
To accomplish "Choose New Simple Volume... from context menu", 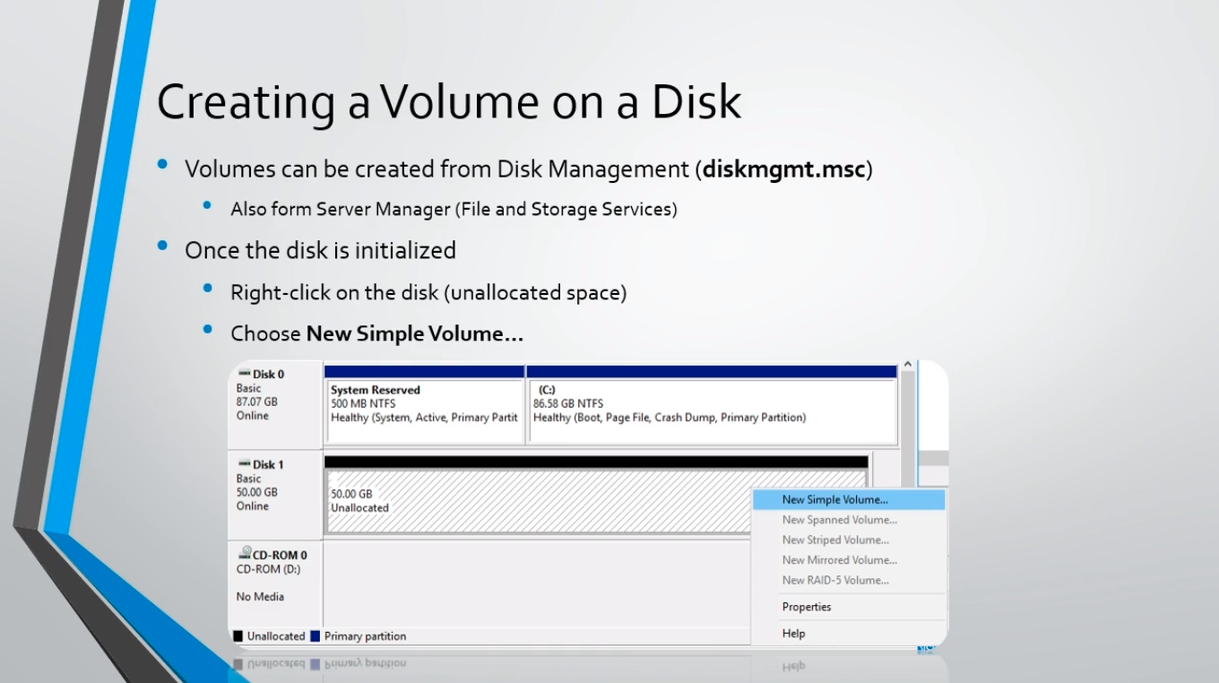I will (834, 500).
